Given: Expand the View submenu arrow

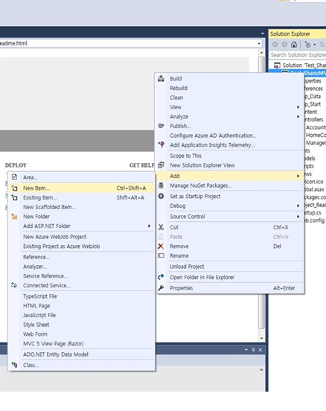Looking at the screenshot, I should tap(298, 107).
